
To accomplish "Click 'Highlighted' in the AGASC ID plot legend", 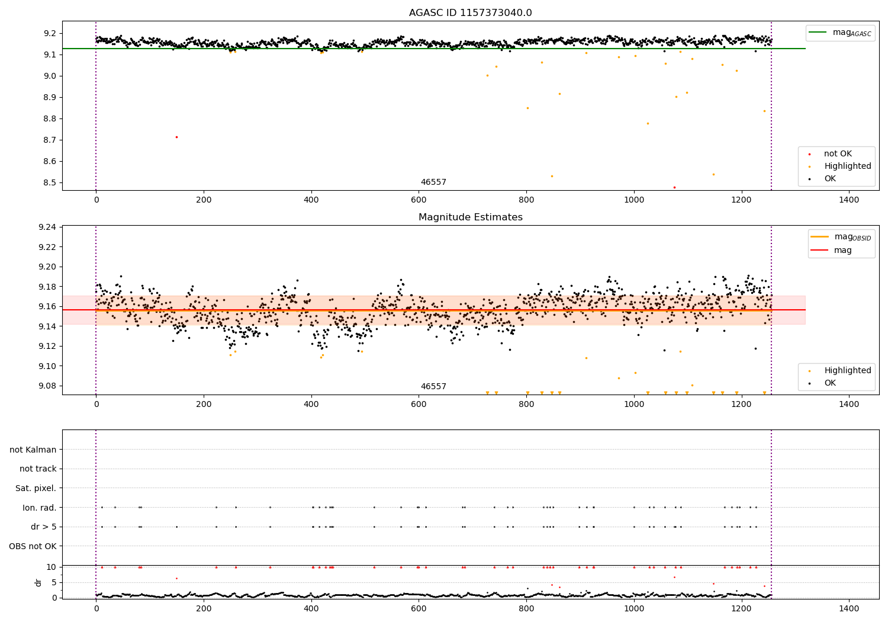I will (x=848, y=166).
